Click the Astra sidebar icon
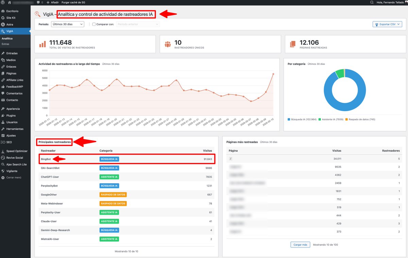Image resolution: width=408 pixels, height=258 pixels. [3, 24]
